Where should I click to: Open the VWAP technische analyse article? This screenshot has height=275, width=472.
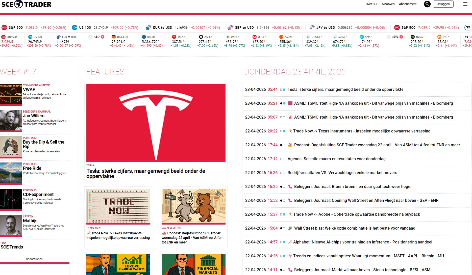click(29, 90)
